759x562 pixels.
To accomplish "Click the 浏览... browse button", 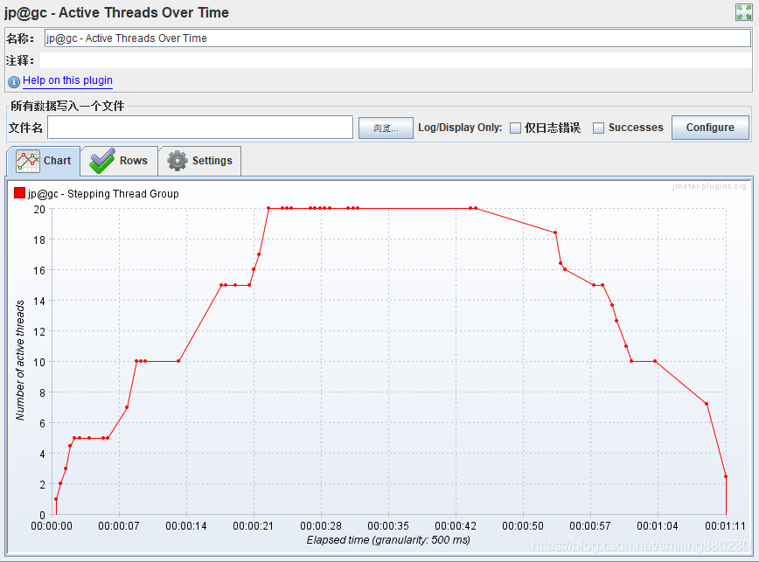I will (386, 128).
